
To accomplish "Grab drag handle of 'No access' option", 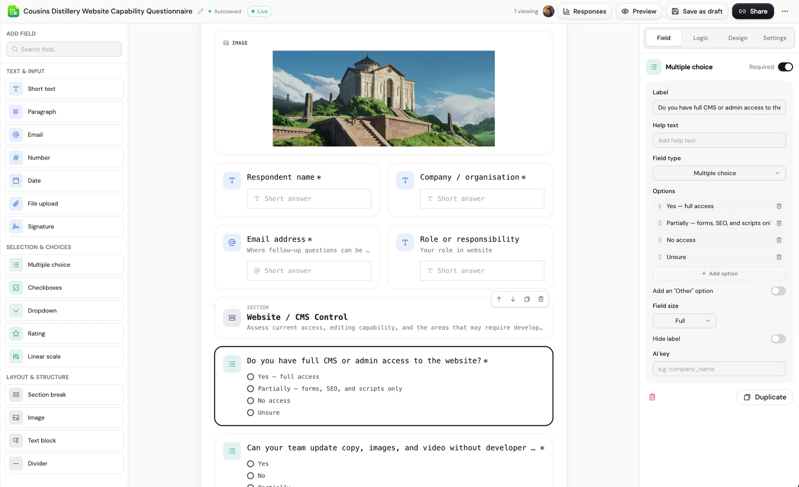I will coord(660,240).
